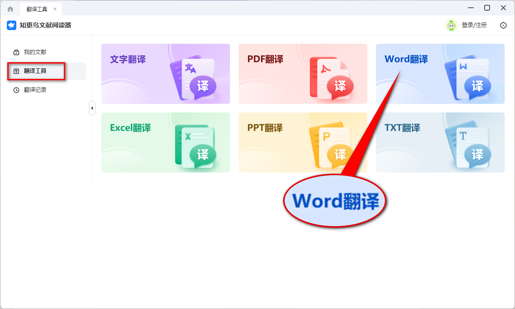The width and height of the screenshot is (515, 309).
Task: Click the green user avatar icon
Action: (x=451, y=25)
